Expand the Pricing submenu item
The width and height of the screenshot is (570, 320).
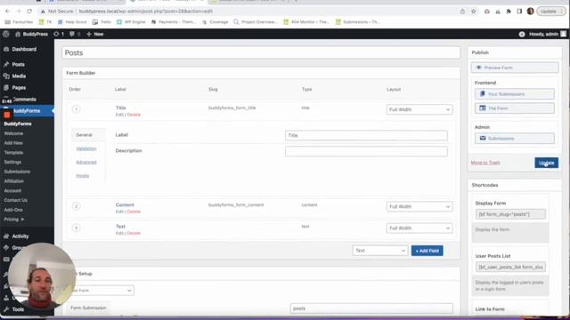(14, 220)
